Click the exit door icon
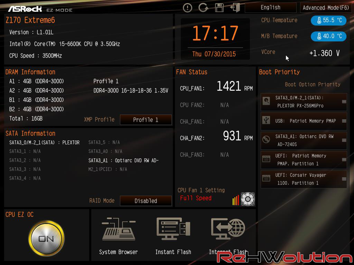 235,8
